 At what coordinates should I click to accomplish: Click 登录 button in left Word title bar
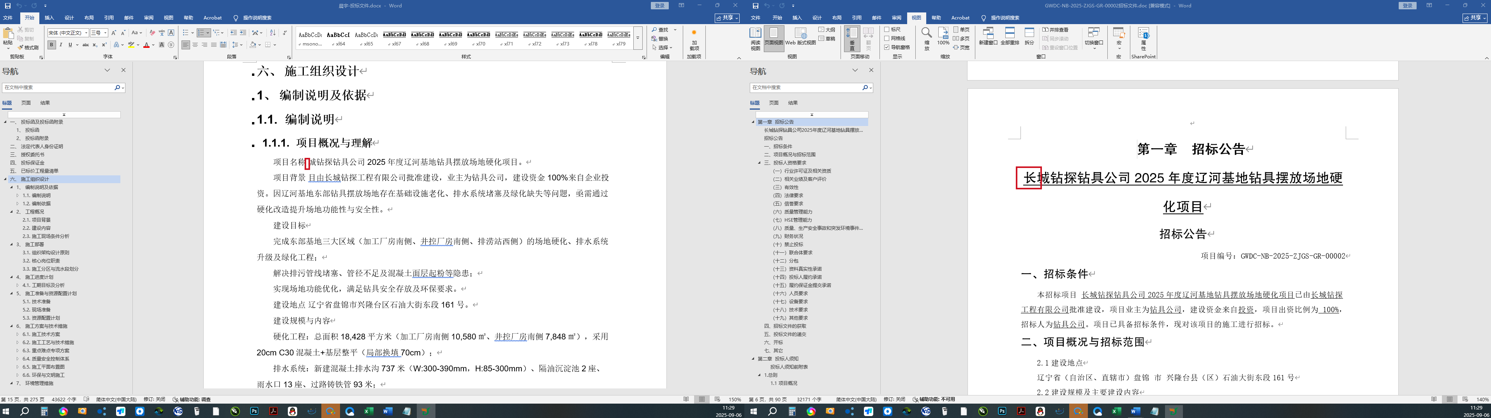[660, 6]
